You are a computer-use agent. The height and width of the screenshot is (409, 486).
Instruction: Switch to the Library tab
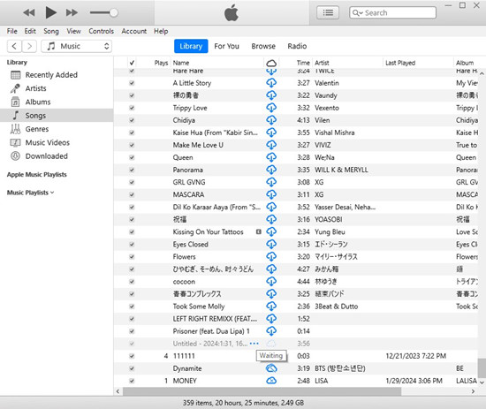click(x=191, y=46)
